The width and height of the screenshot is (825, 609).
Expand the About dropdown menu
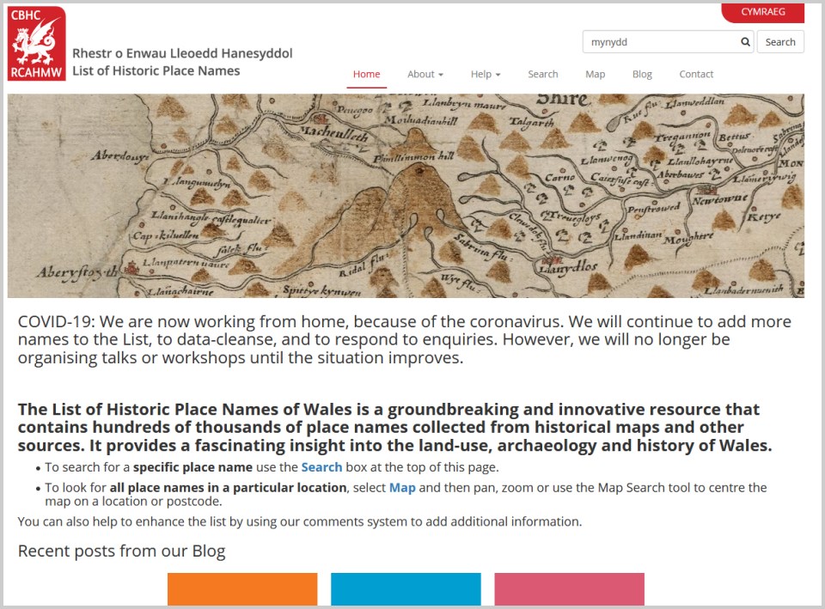tap(425, 74)
